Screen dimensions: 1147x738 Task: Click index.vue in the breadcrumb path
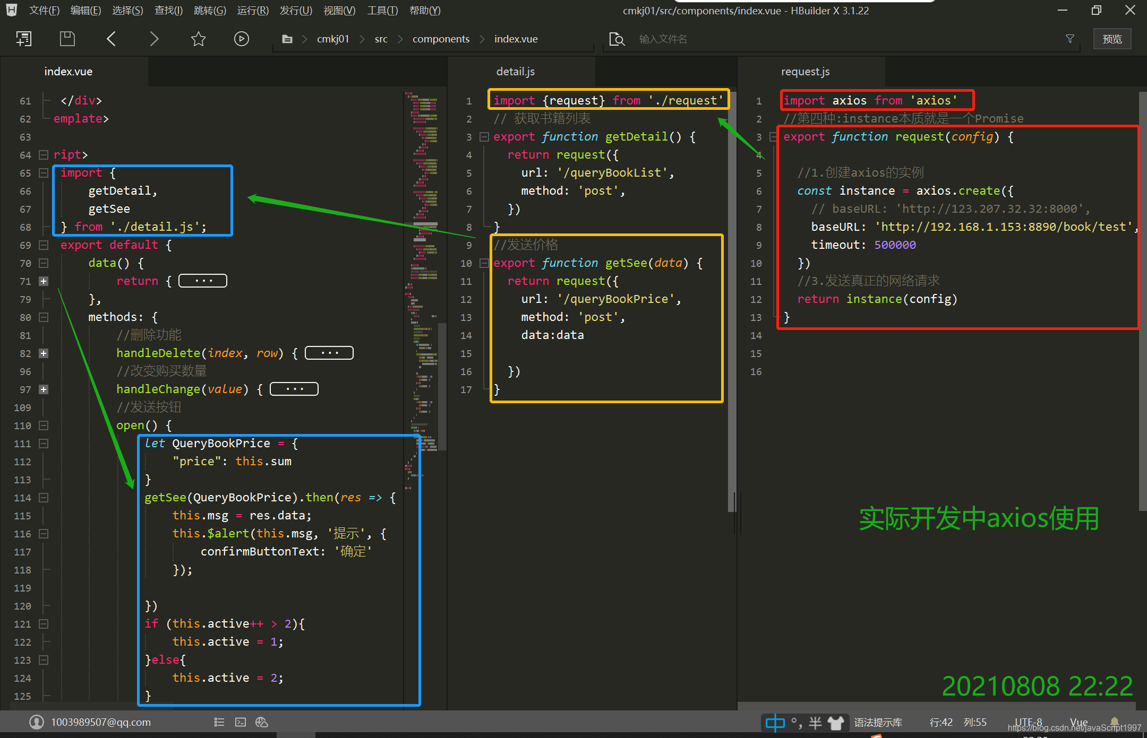coord(516,39)
